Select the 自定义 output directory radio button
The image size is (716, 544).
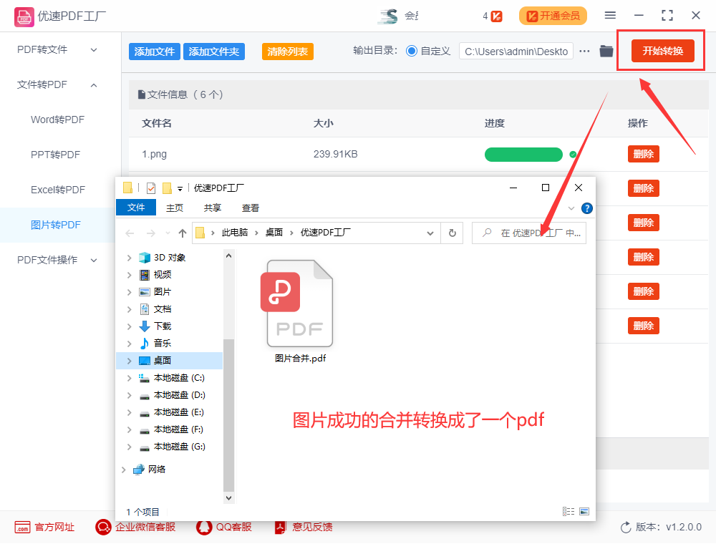[x=412, y=51]
